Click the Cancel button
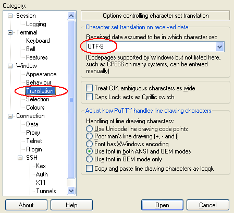 [208, 205]
